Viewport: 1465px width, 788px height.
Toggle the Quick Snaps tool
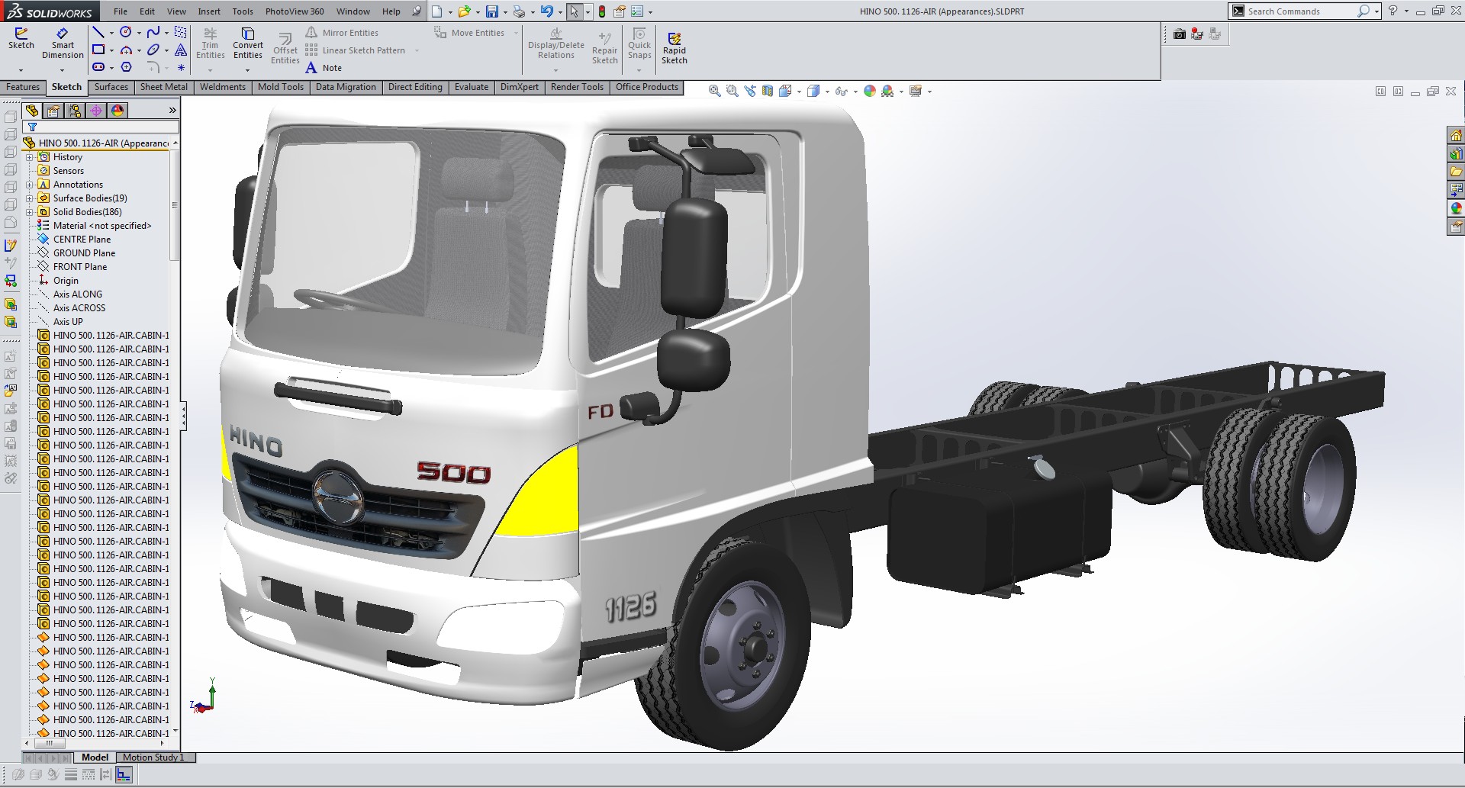(x=639, y=47)
